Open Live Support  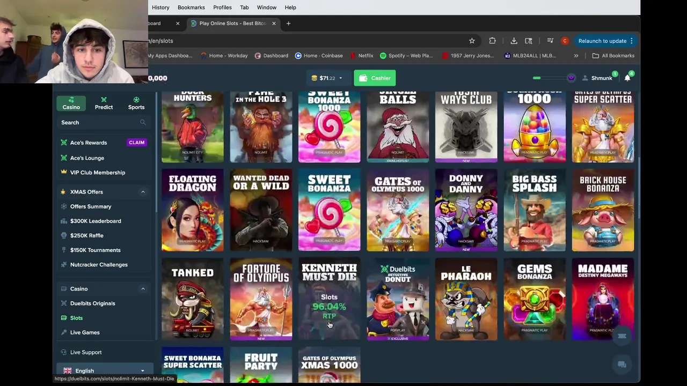coord(86,352)
